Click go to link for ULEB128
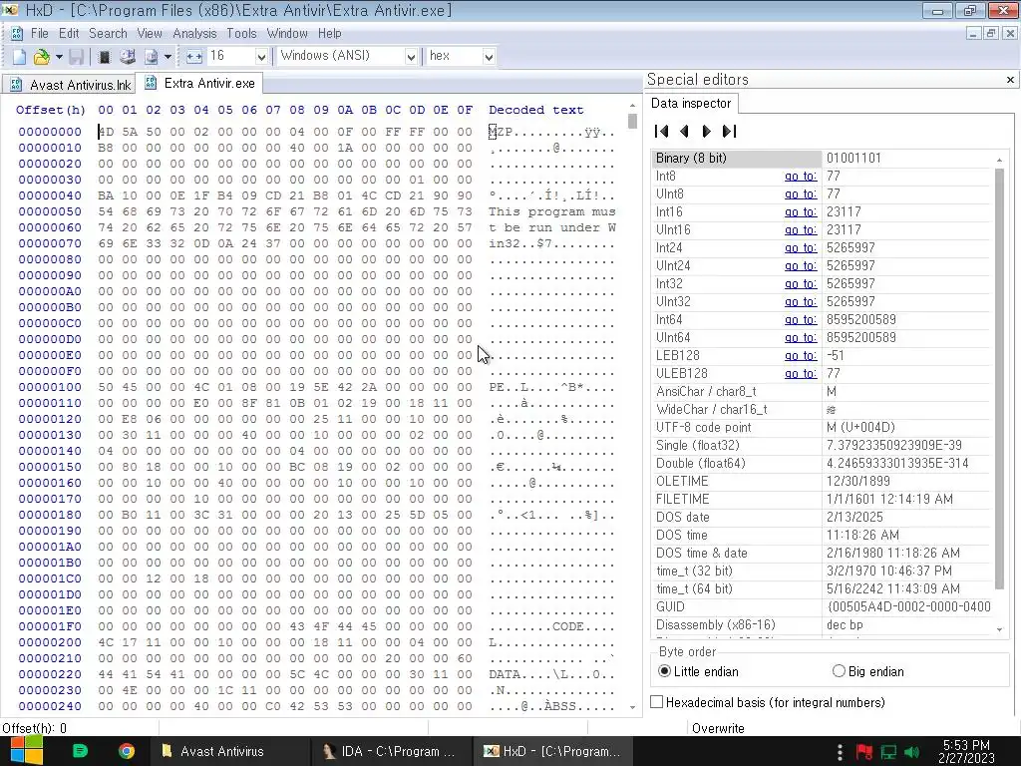The width and height of the screenshot is (1021, 766). click(801, 373)
